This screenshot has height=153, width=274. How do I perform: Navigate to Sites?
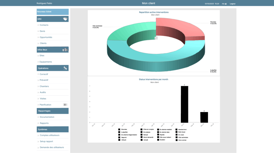point(42,56)
